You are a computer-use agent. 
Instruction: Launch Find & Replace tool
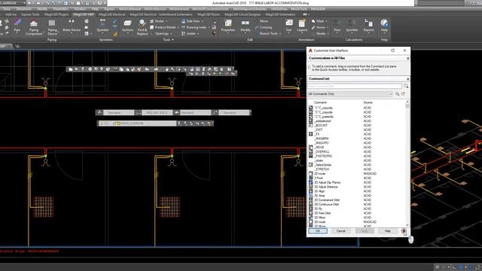[142, 27]
